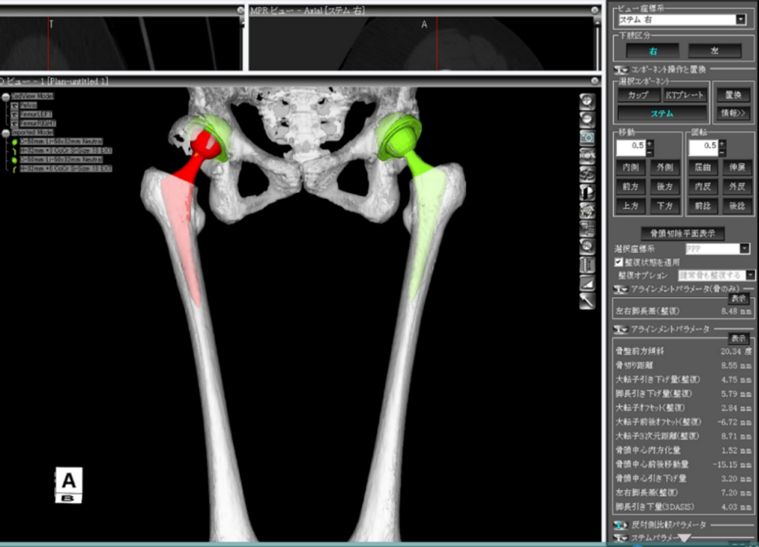Select Femur RIGHT in the model tree
This screenshot has width=759, height=547.
click(38, 123)
